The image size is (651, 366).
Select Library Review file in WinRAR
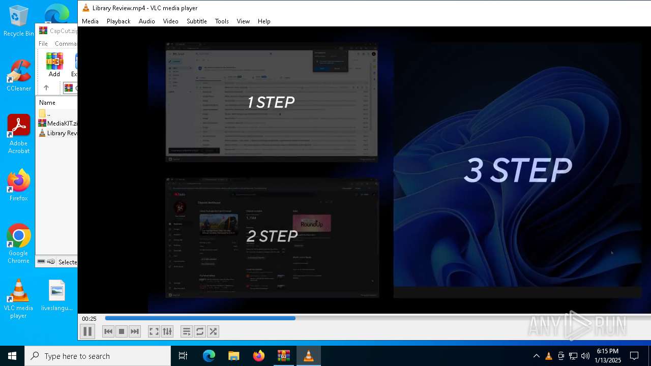[58, 133]
